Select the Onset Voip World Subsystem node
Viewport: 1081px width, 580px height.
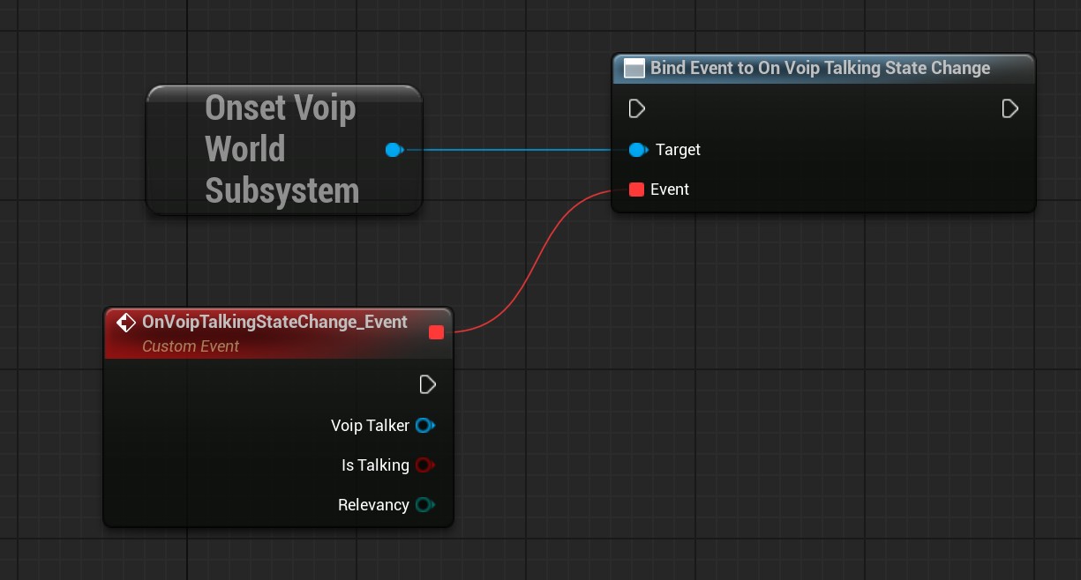[284, 150]
